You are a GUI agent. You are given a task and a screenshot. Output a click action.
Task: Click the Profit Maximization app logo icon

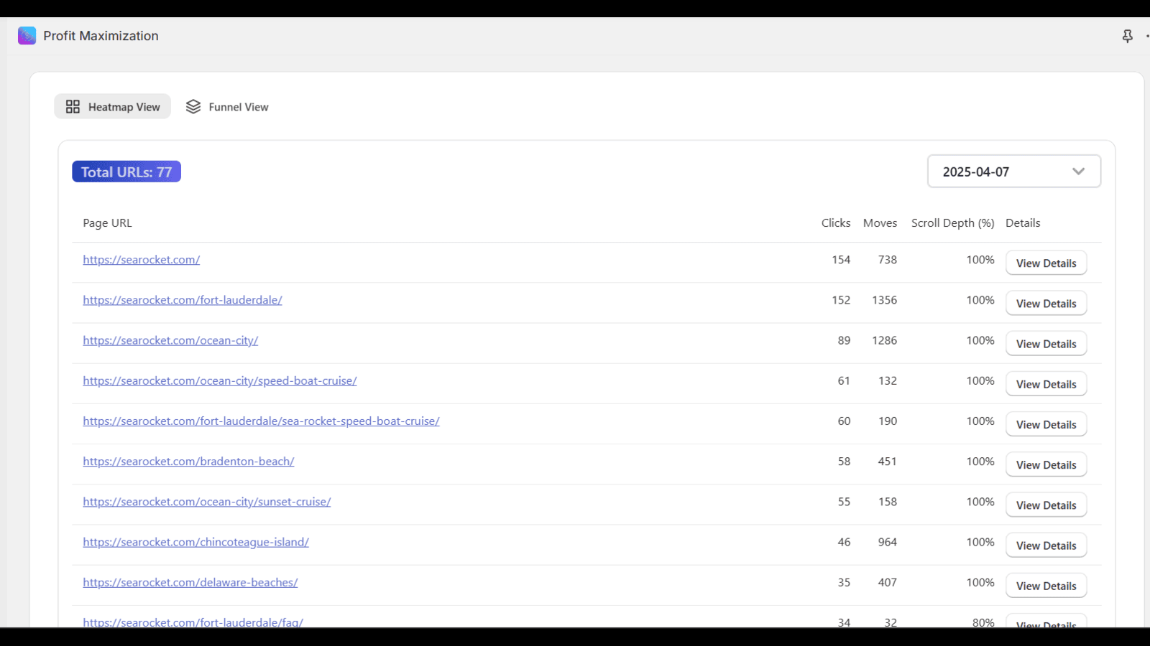click(x=27, y=36)
